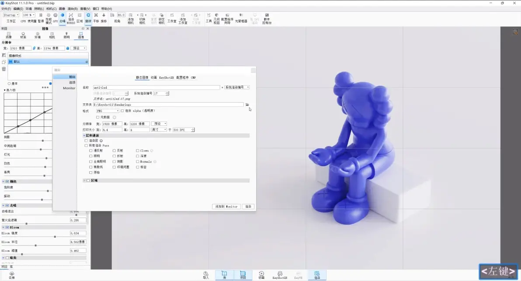Click the 名称 name input field
Viewport: 521px width, 281px height.
pos(156,87)
